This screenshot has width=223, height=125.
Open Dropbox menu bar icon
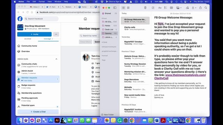[102, 2]
